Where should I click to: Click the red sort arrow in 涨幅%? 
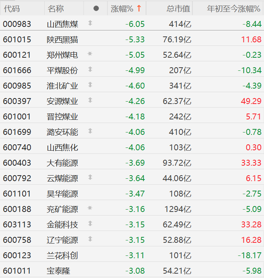pyautogui.click(x=139, y=8)
